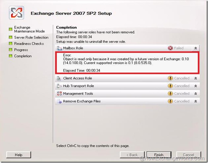This screenshot has width=208, height=163.
Task: Click the Client Access Role icon
Action: coord(59,78)
